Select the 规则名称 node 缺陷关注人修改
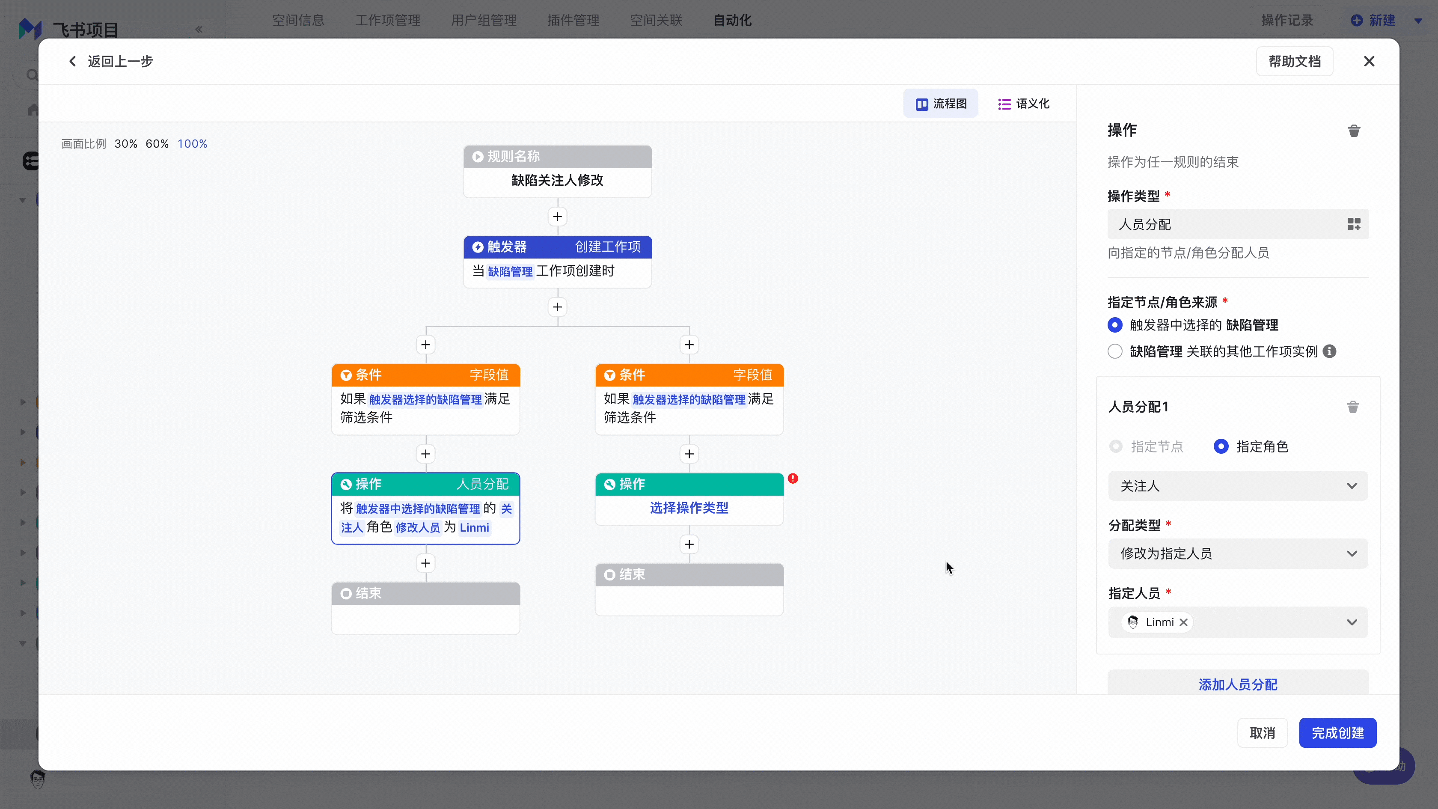 (x=557, y=171)
